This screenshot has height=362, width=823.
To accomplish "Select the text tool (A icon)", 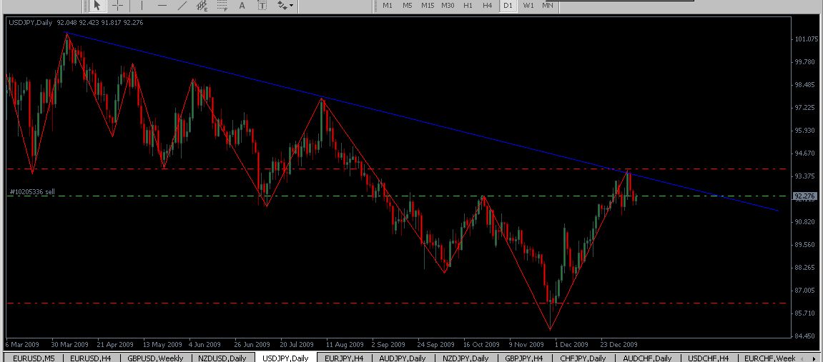I will [x=242, y=6].
